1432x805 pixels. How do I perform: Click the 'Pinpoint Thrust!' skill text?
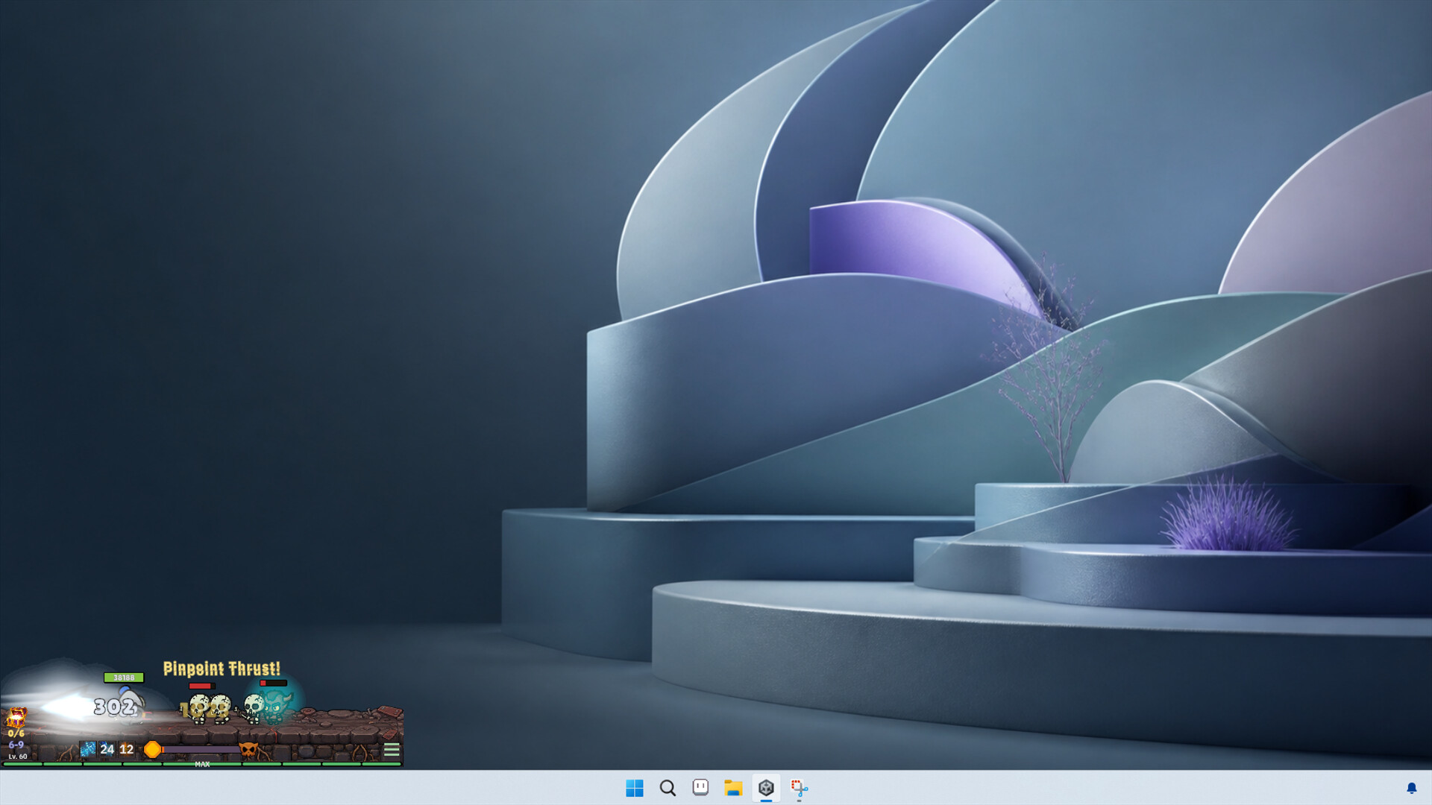point(222,669)
